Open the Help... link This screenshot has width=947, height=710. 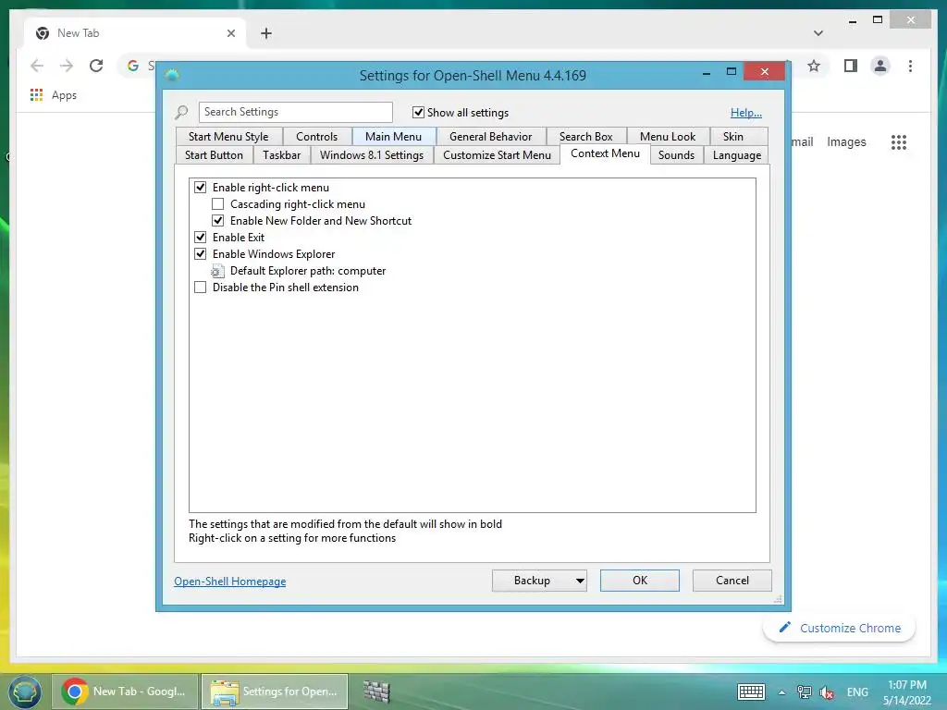tap(746, 112)
